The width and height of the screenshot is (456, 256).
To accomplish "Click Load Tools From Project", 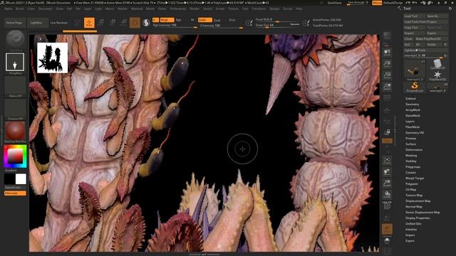I will click(426, 22).
